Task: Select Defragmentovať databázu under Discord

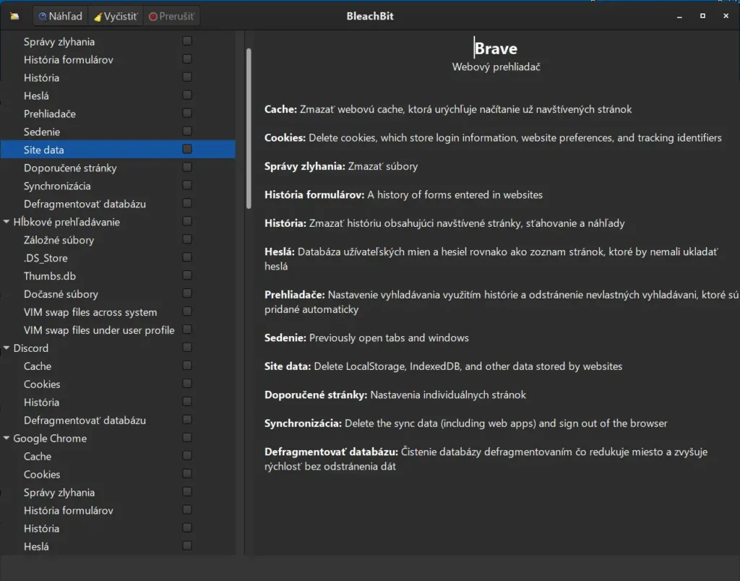Action: pyautogui.click(x=118, y=420)
